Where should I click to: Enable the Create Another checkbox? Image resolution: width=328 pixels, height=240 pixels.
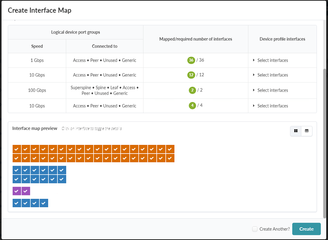pyautogui.click(x=255, y=229)
